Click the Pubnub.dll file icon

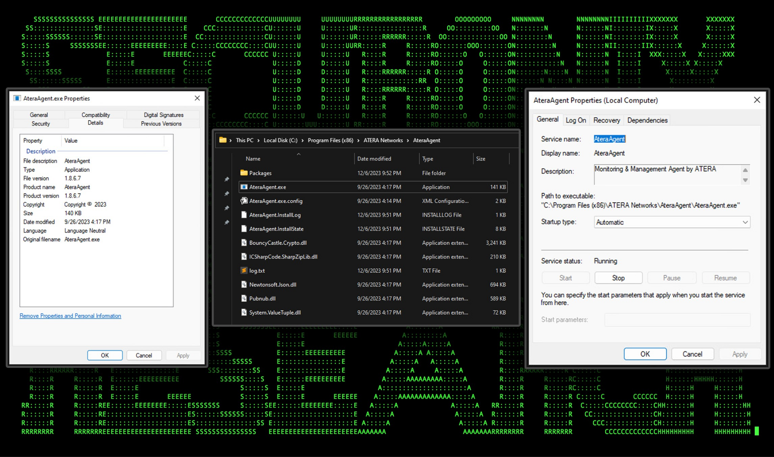pos(244,298)
